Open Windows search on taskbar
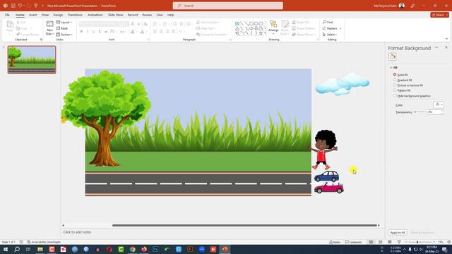This screenshot has height=254, width=452. coord(17,249)
